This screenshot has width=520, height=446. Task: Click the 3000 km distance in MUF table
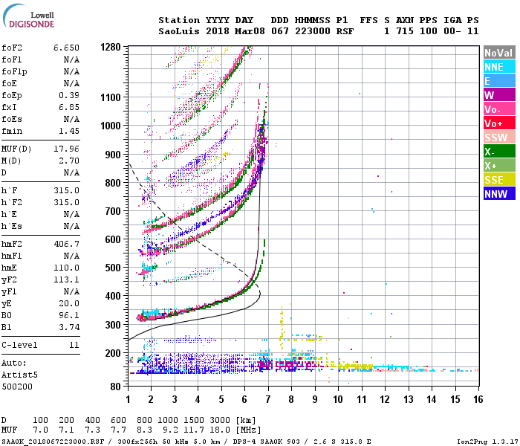click(x=220, y=420)
